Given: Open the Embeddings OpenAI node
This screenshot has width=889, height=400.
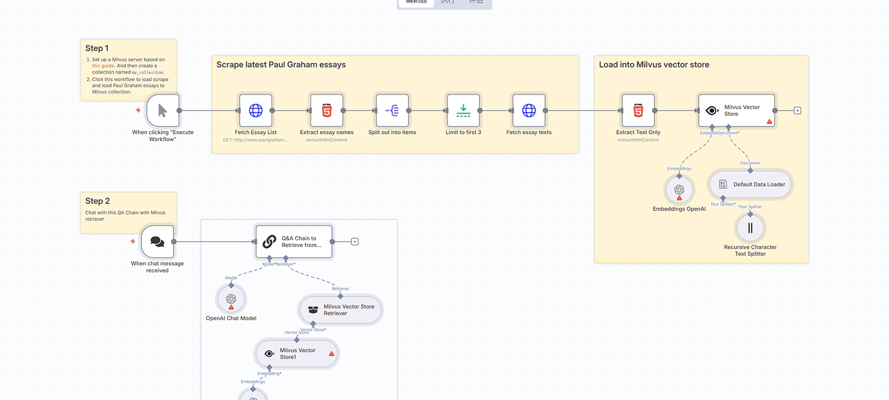Looking at the screenshot, I should click(x=679, y=189).
